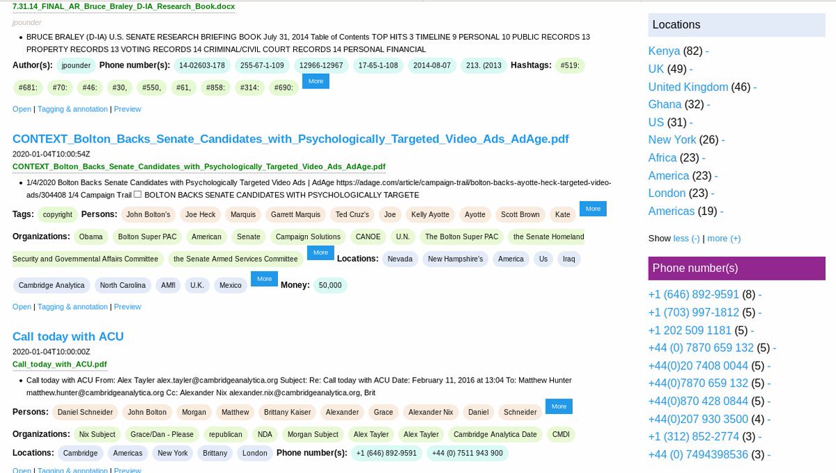
Task: Click the Ted Cruz's person tag
Action: (x=352, y=214)
